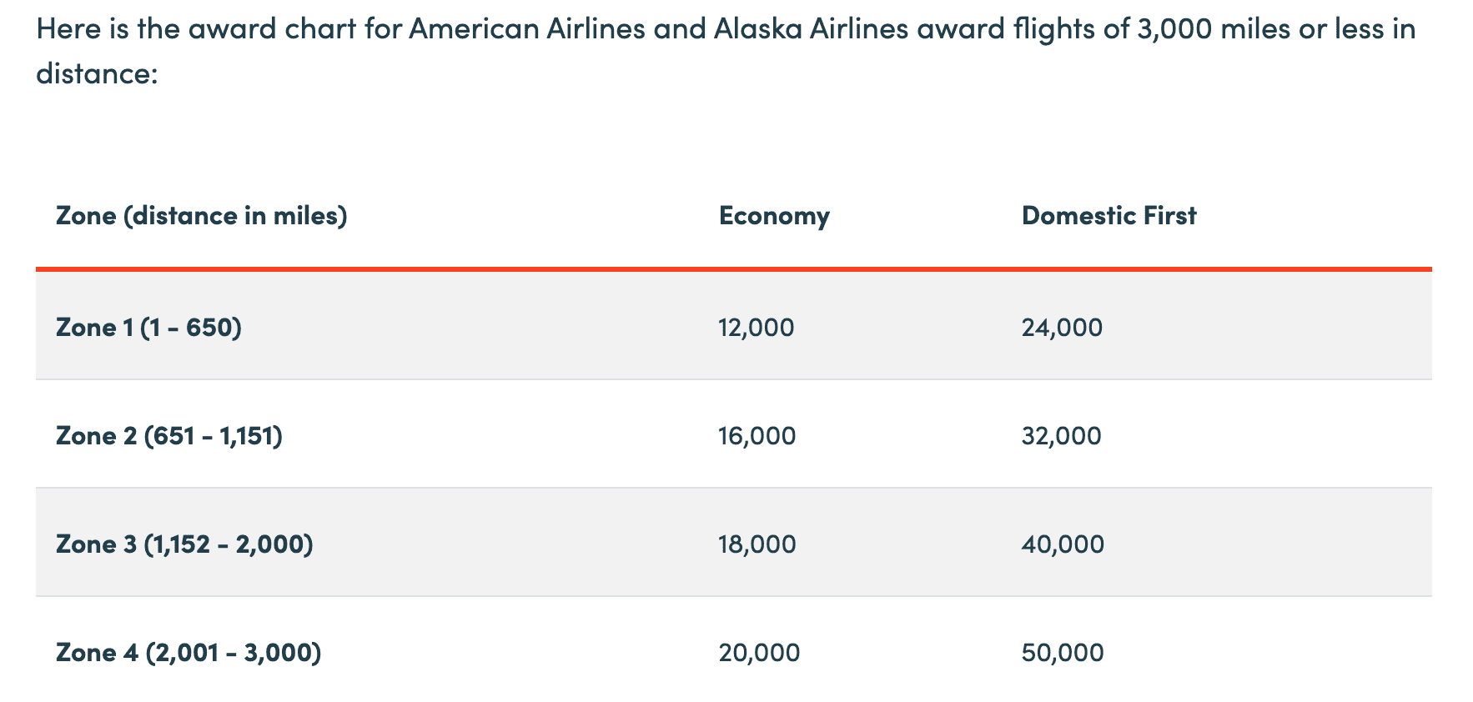This screenshot has width=1473, height=702.
Task: Click the Economy column header
Action: (x=774, y=216)
